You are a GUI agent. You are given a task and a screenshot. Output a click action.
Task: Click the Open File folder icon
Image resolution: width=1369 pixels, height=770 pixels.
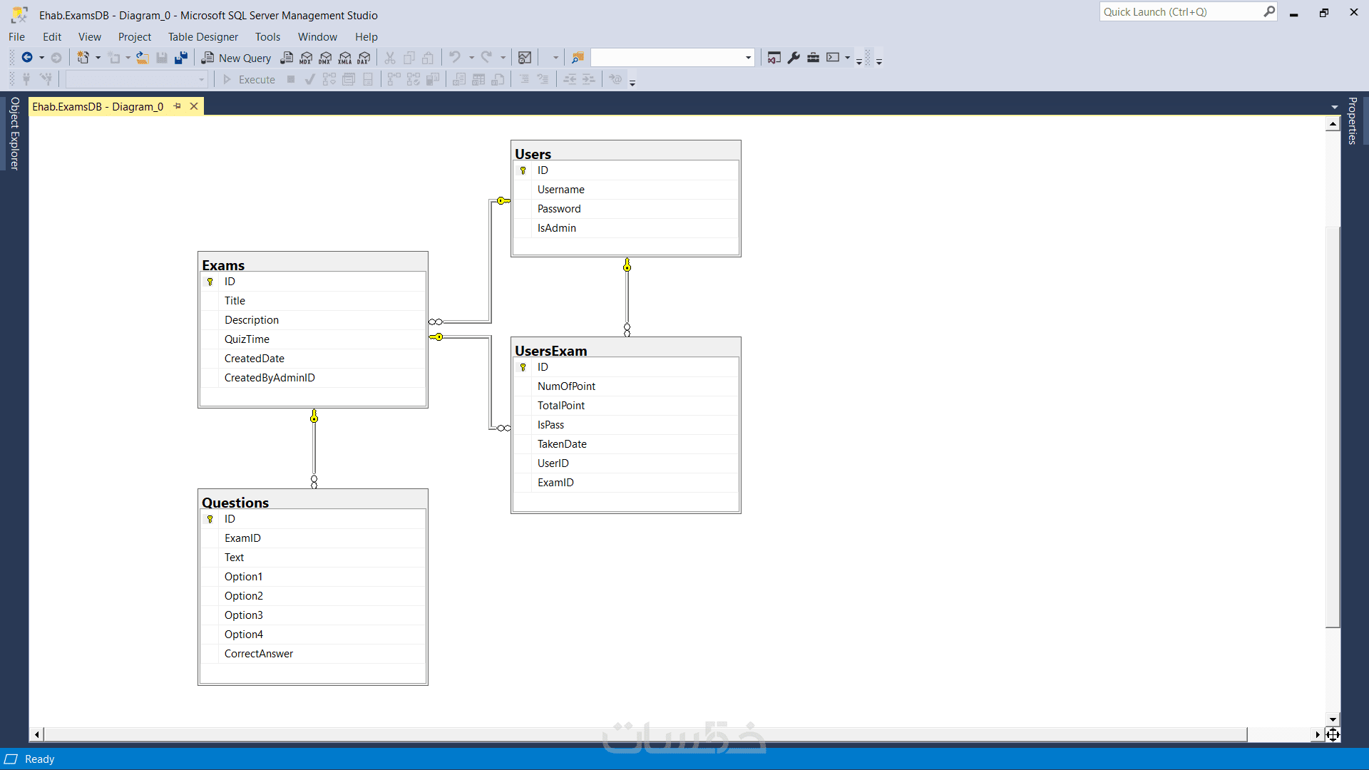(x=143, y=58)
